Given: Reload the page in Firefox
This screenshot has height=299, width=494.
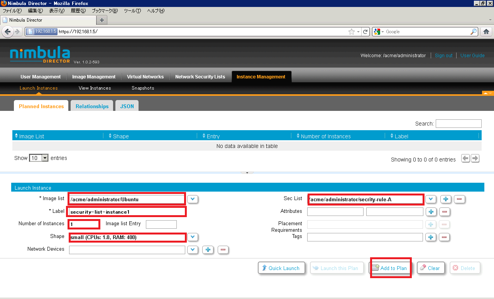Looking at the screenshot, I should coord(365,32).
